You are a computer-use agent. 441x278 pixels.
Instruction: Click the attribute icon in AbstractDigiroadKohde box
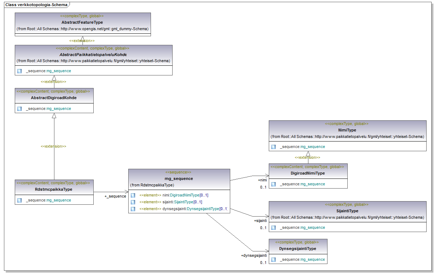19,108
